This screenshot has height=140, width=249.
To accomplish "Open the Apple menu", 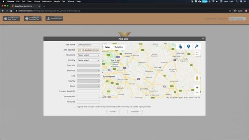I will (x=4, y=2).
